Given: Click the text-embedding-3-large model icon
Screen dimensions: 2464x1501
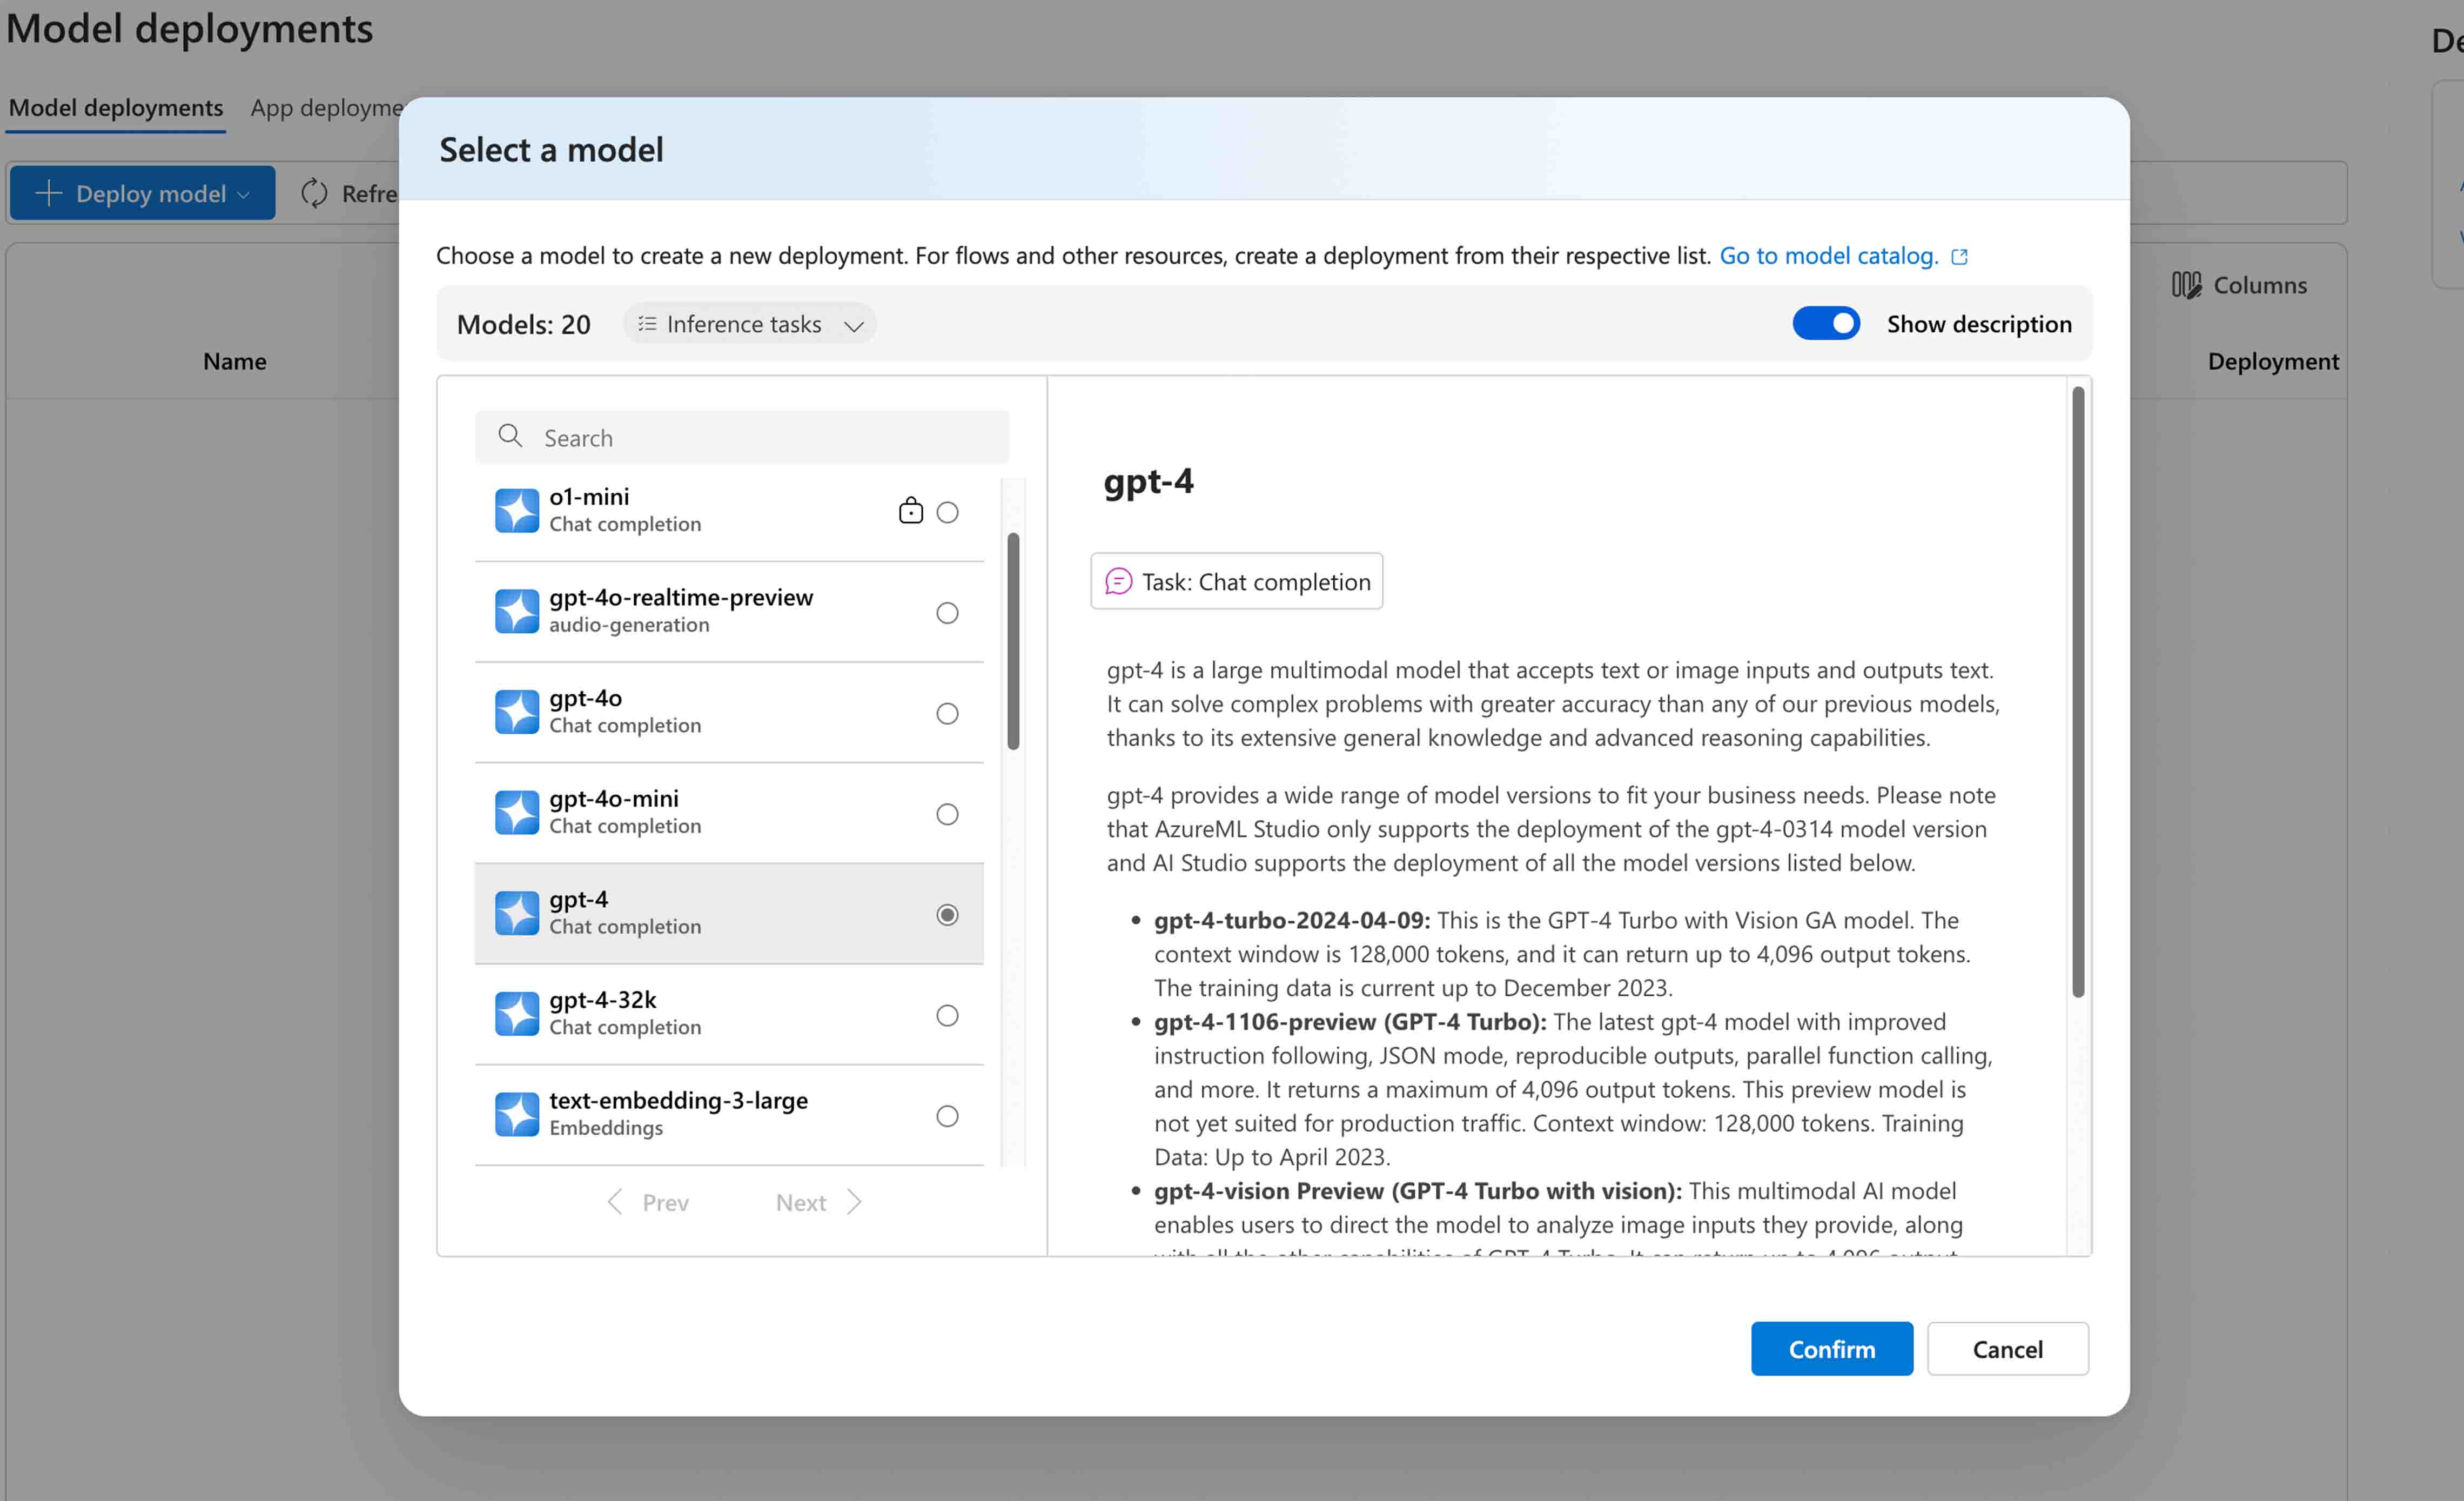Looking at the screenshot, I should point(517,1115).
